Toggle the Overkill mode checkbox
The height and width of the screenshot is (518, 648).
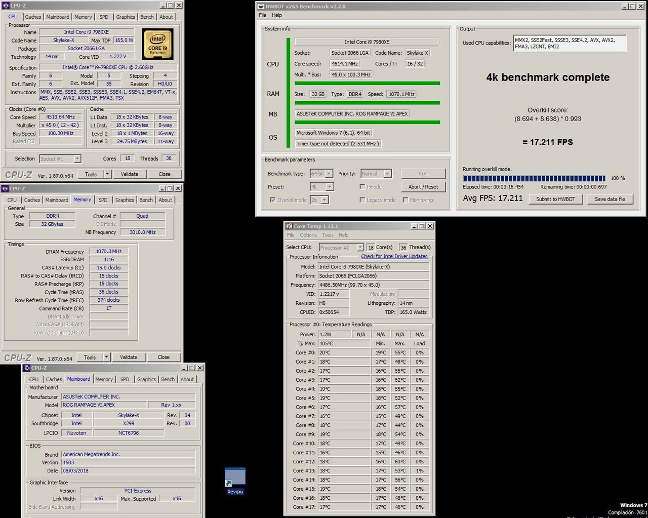[x=273, y=200]
